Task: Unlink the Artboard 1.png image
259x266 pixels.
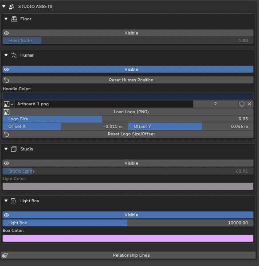Action: (x=249, y=104)
